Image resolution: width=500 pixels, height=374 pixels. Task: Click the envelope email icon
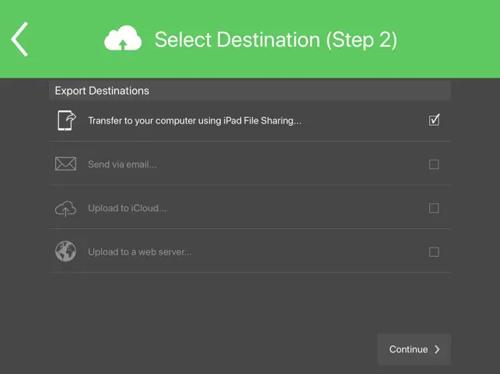65,164
